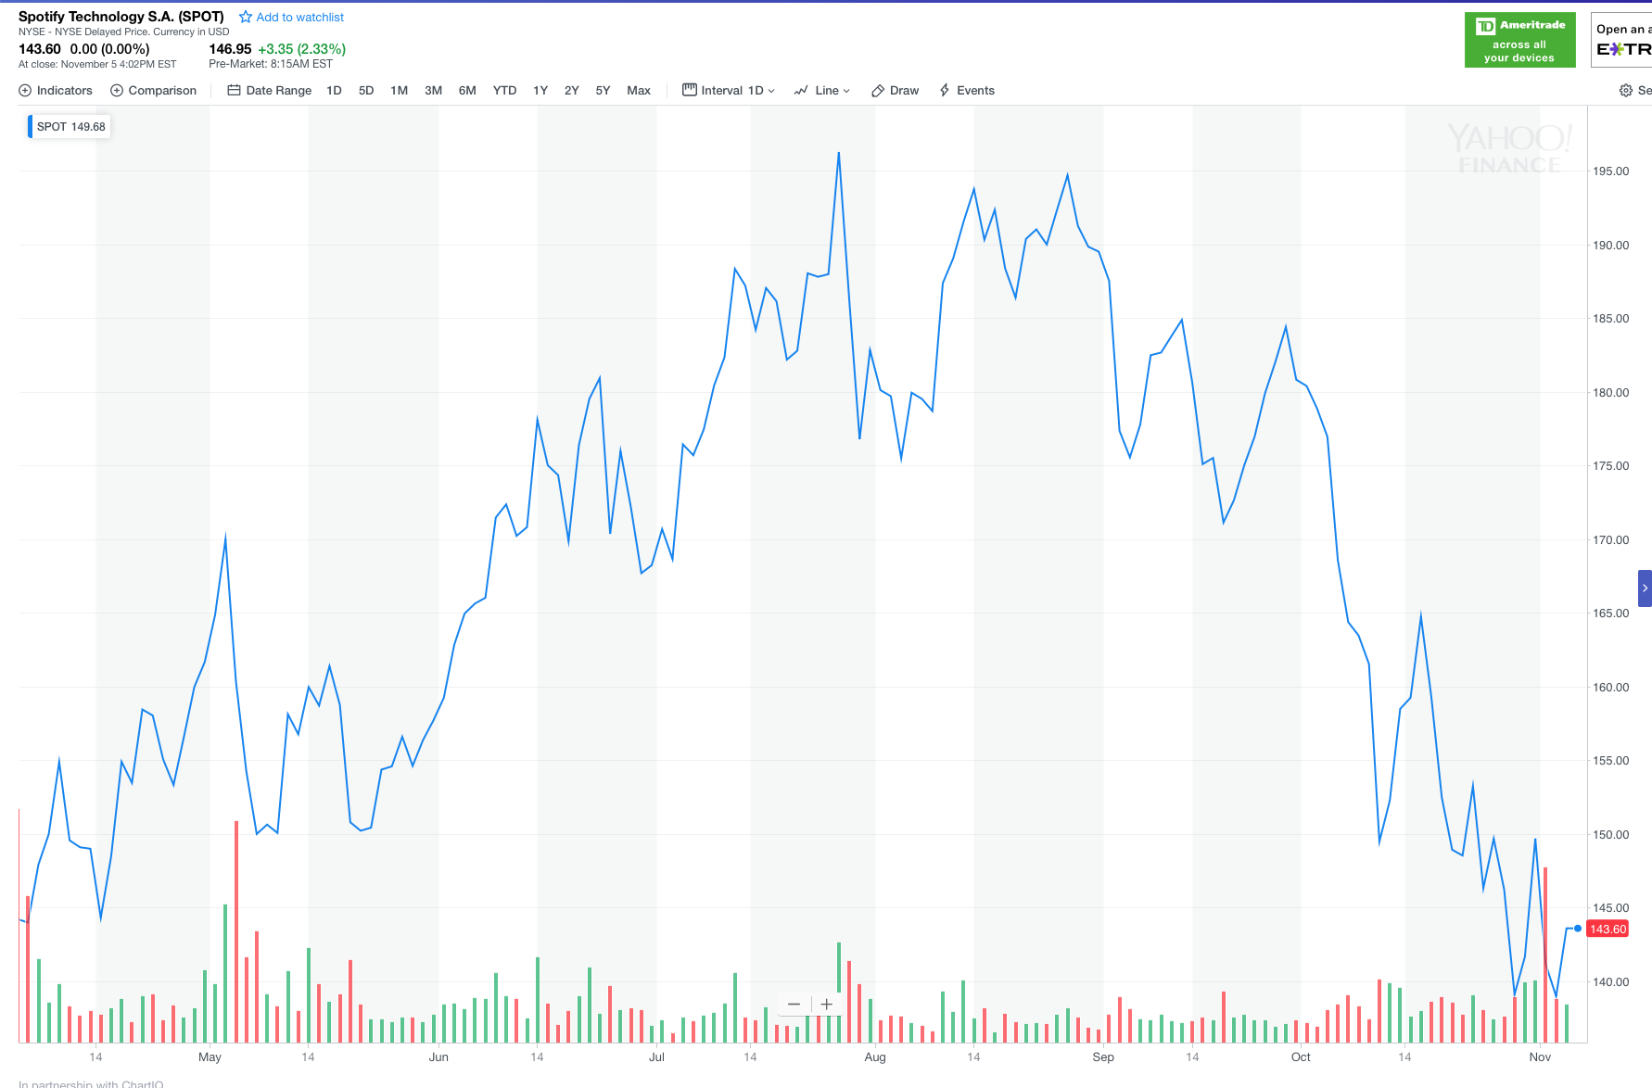Viewport: 1652px width, 1088px height.
Task: Open the Date Range calendar icon
Action: 235,91
